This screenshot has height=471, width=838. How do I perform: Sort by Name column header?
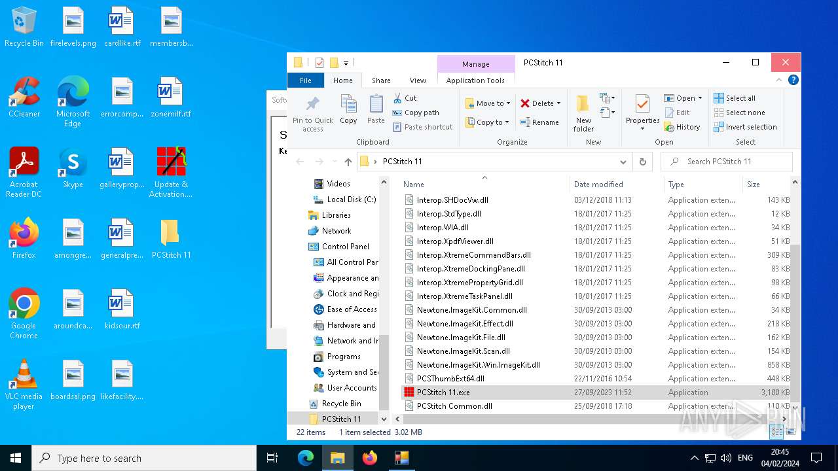click(x=484, y=184)
